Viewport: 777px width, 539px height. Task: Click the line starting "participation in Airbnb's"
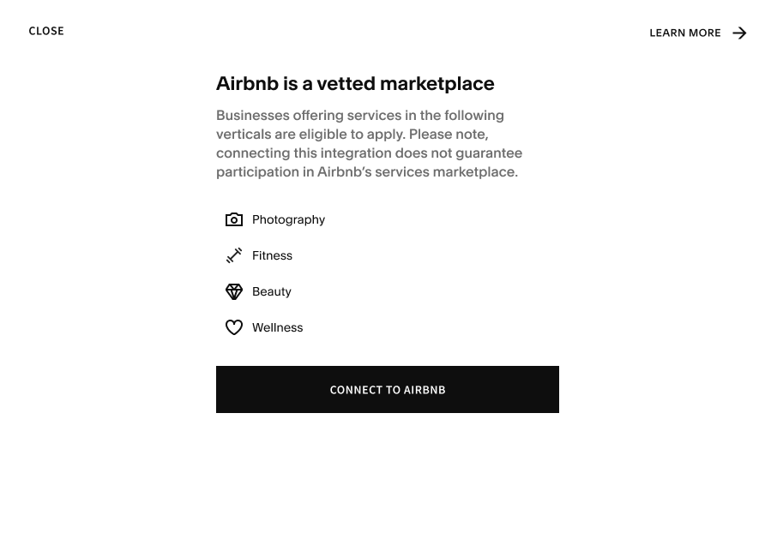tap(366, 172)
